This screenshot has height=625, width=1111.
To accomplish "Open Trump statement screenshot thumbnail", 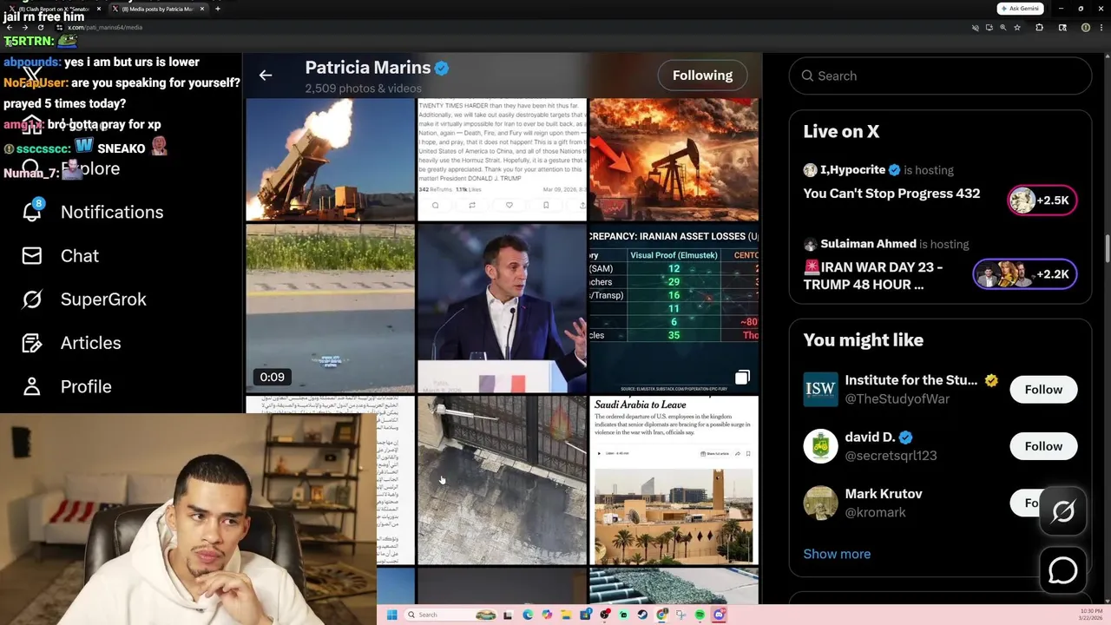I will pos(502,160).
